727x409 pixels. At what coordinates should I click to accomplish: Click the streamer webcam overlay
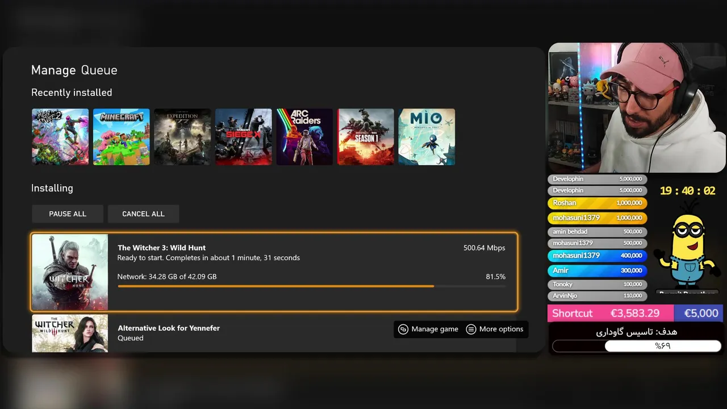[x=637, y=107]
